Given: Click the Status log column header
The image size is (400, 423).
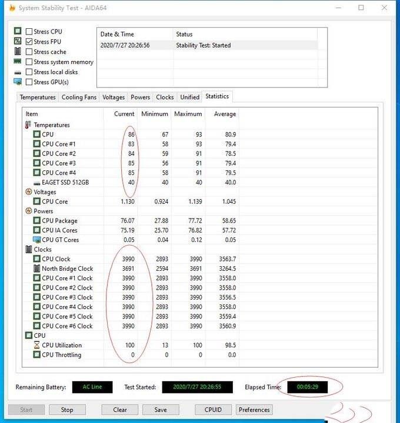Looking at the screenshot, I should (x=245, y=34).
